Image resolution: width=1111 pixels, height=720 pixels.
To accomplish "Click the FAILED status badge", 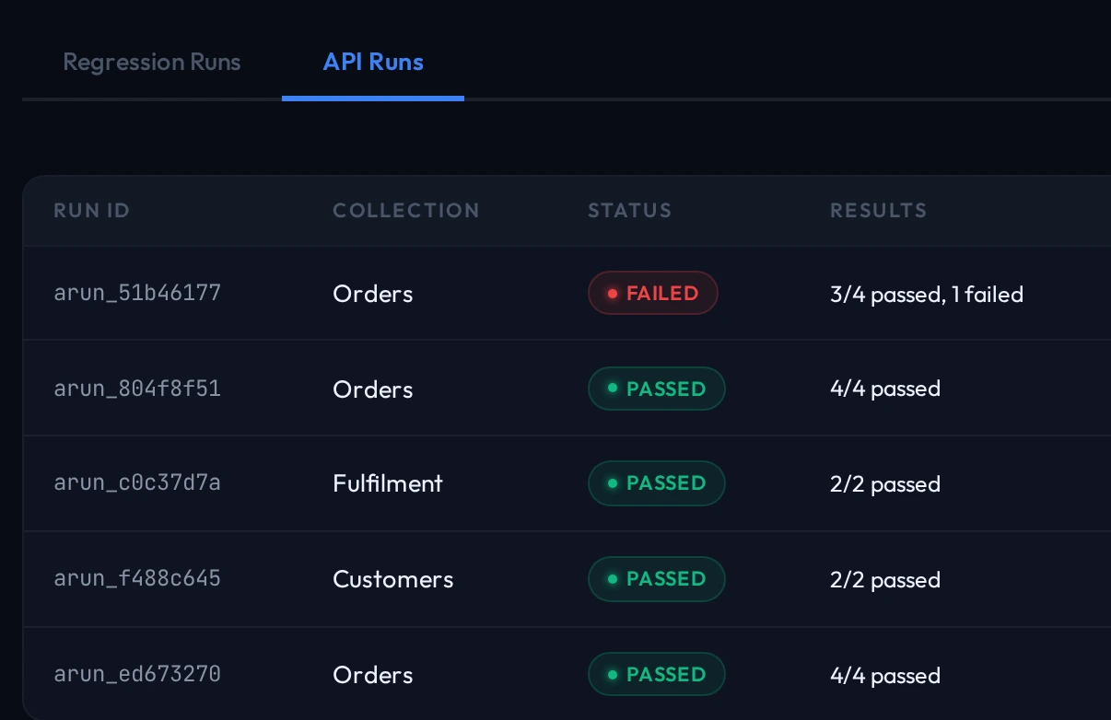I will coord(653,294).
